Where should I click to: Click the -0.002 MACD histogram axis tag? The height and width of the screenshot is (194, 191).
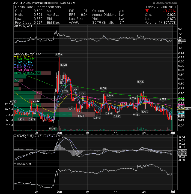click(182, 151)
